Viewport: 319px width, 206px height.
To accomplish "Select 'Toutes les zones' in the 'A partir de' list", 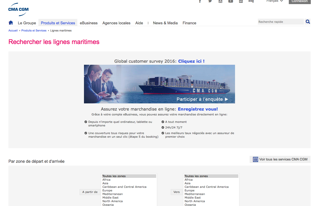I will (x=129, y=176).
